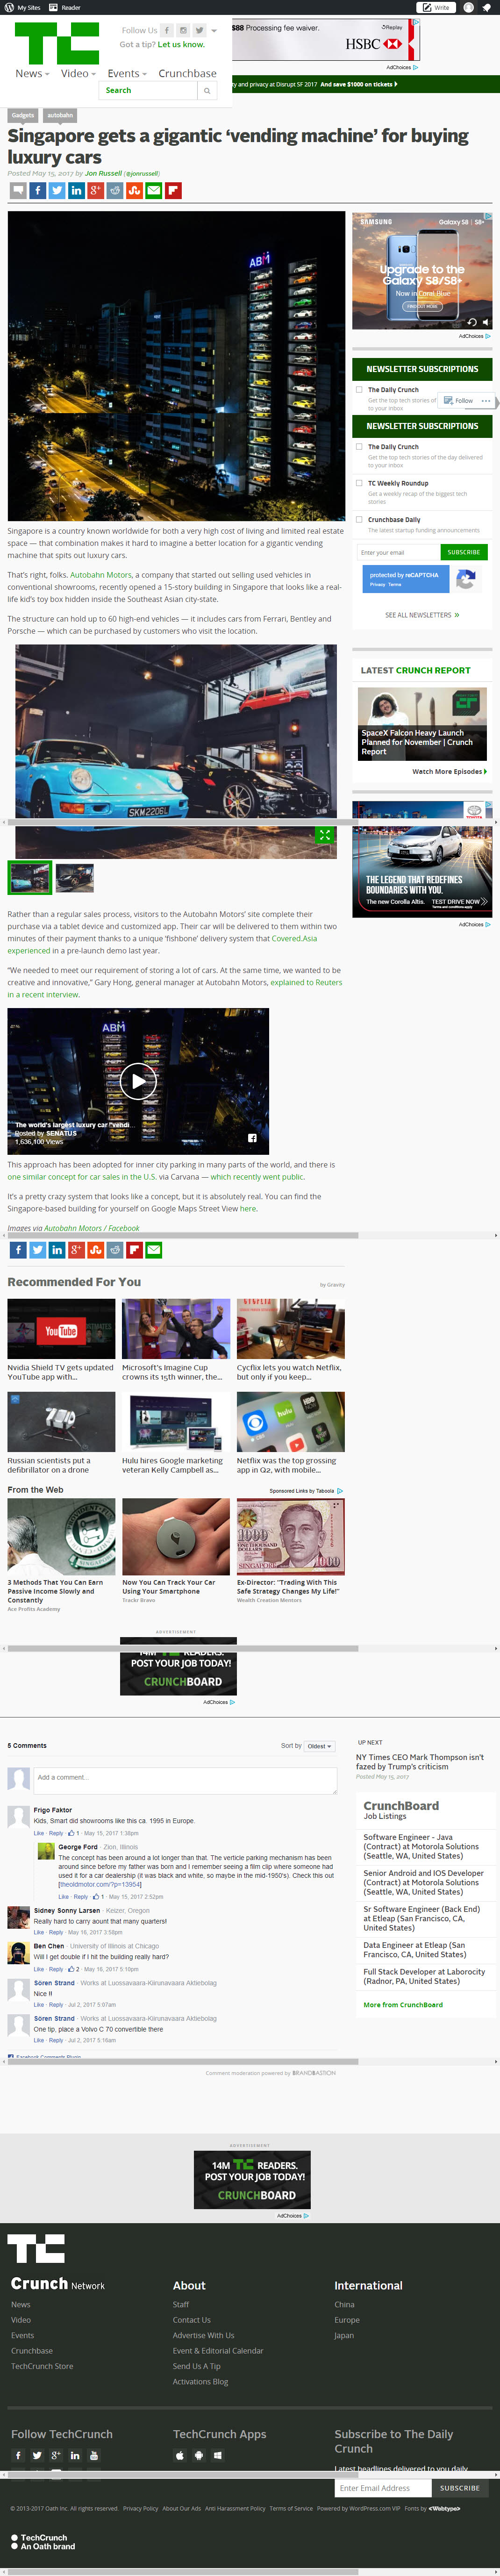500x2576 pixels.
Task: Open TechCrunch's Twitter from header Follow Us
Action: point(199,30)
